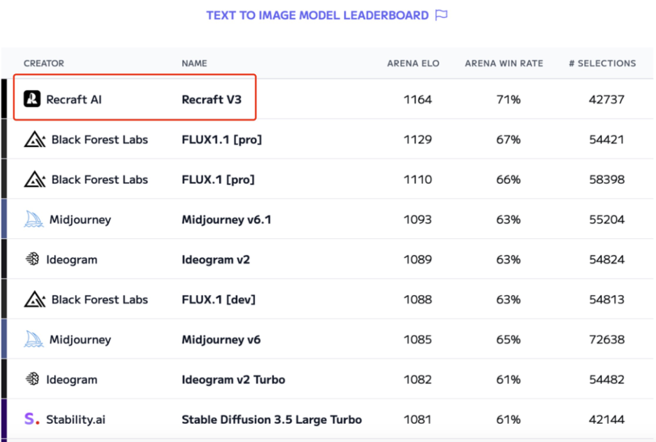
Task: Click the selections count 54482
Action: click(x=607, y=379)
